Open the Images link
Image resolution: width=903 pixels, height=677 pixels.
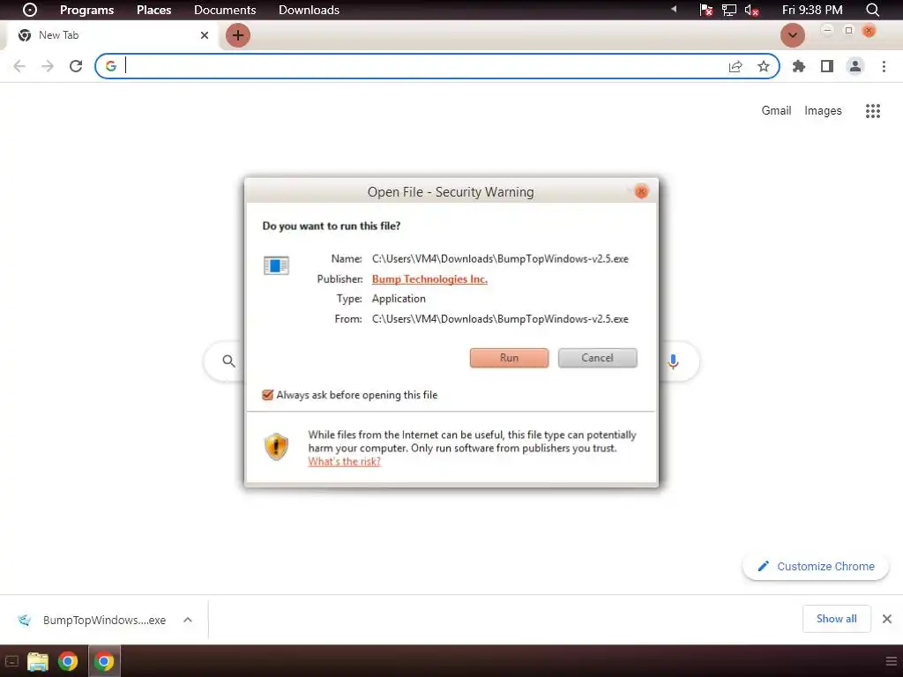[823, 110]
